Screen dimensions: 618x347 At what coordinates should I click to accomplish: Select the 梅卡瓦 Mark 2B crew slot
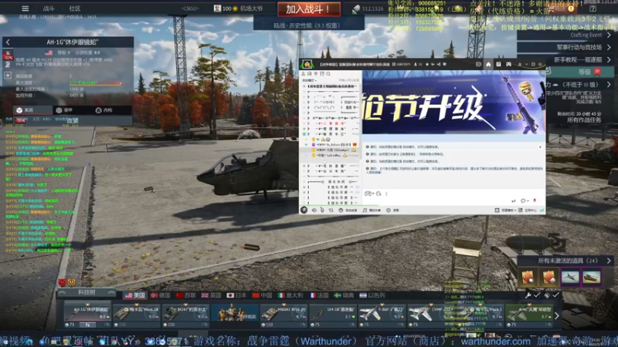(137, 315)
